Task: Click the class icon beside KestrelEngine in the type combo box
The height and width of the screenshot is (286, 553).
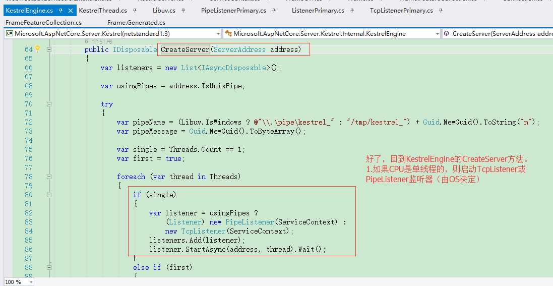Action: pyautogui.click(x=228, y=33)
